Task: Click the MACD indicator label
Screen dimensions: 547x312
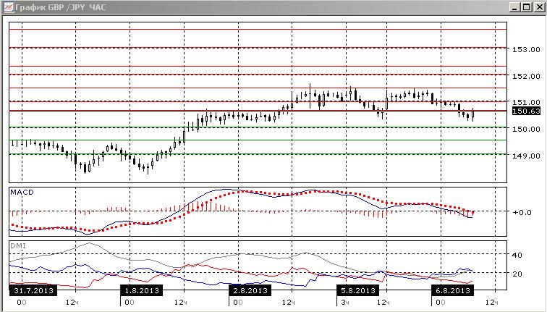Action: pos(22,193)
